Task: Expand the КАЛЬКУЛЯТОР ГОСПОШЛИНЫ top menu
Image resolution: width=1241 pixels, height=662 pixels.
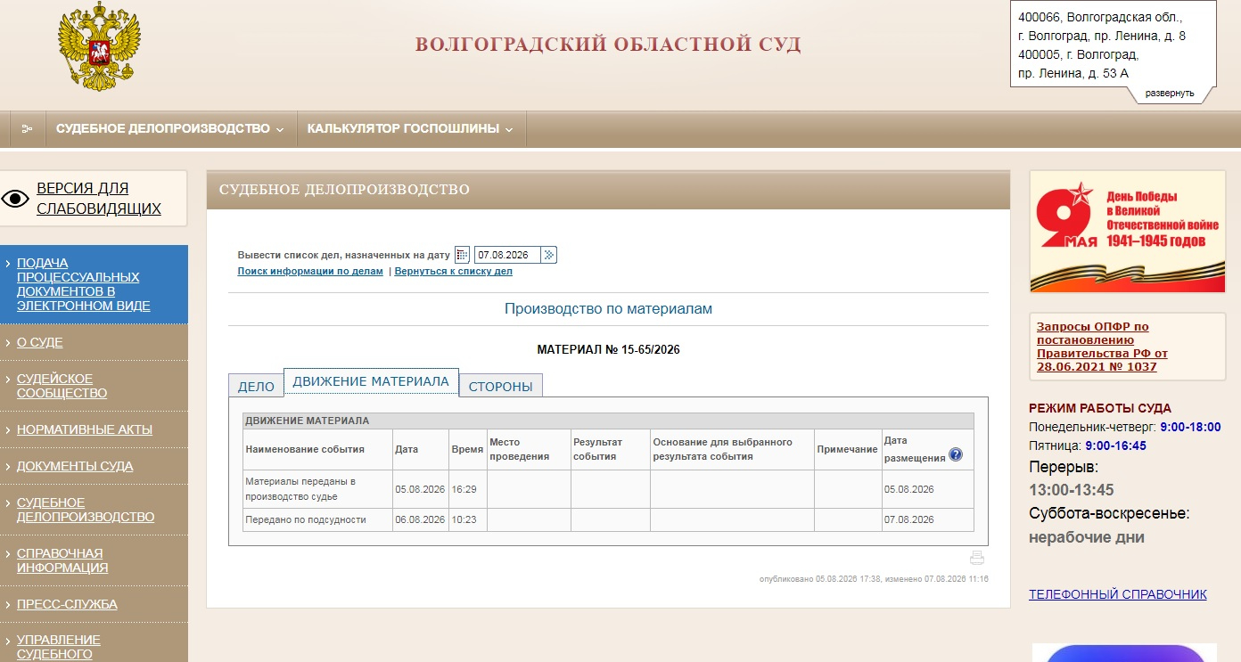Action: [x=410, y=129]
